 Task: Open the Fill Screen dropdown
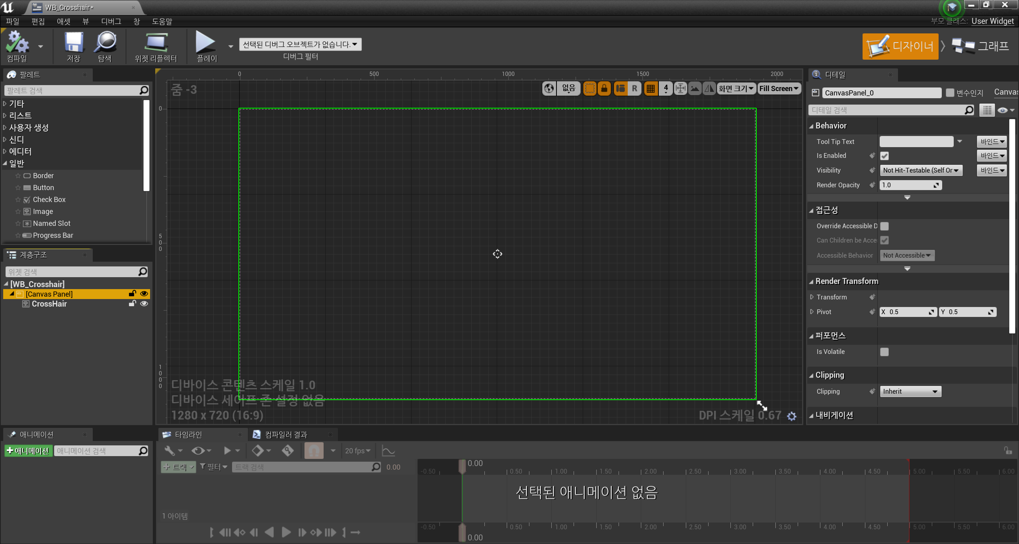coord(779,88)
